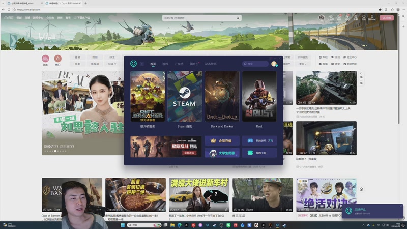Click the round floating icon right of 绝活对决 card
The width and height of the screenshot is (407, 229).
(x=361, y=189)
